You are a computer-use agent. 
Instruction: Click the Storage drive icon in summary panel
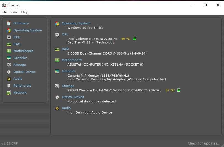(57, 86)
